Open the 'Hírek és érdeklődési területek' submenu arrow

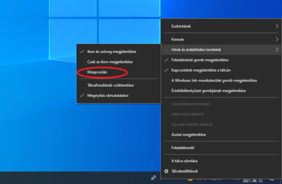pos(277,50)
